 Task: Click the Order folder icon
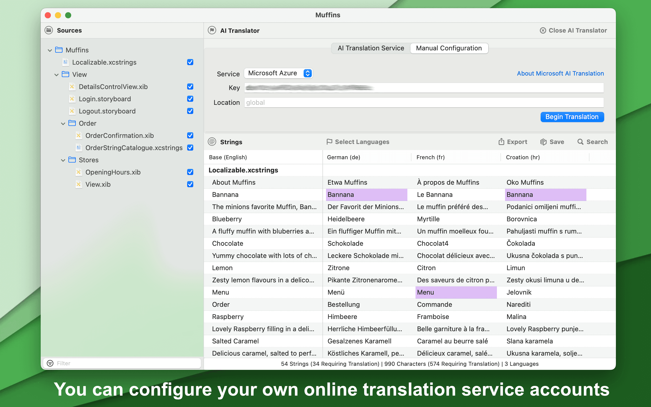tap(72, 123)
